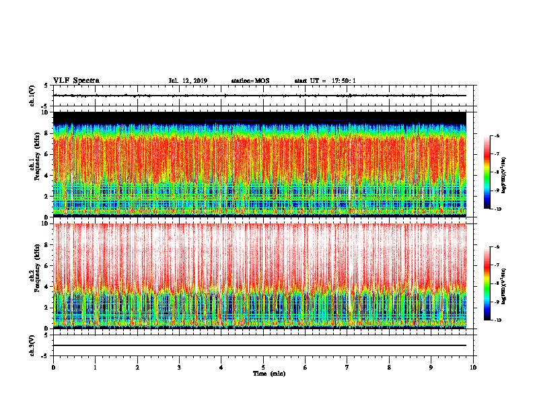The width and height of the screenshot is (533, 412).
Task: Click the ch.1 voltage waveform trace
Action: click(260, 96)
